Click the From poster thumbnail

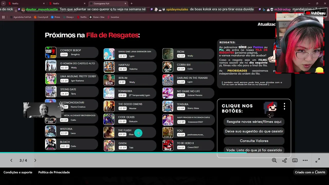pyautogui.click(x=168, y=54)
